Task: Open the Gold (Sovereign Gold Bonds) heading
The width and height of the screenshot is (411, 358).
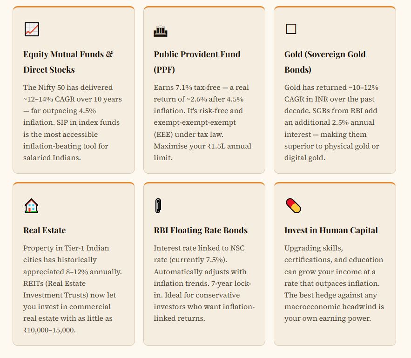Action: [x=325, y=62]
